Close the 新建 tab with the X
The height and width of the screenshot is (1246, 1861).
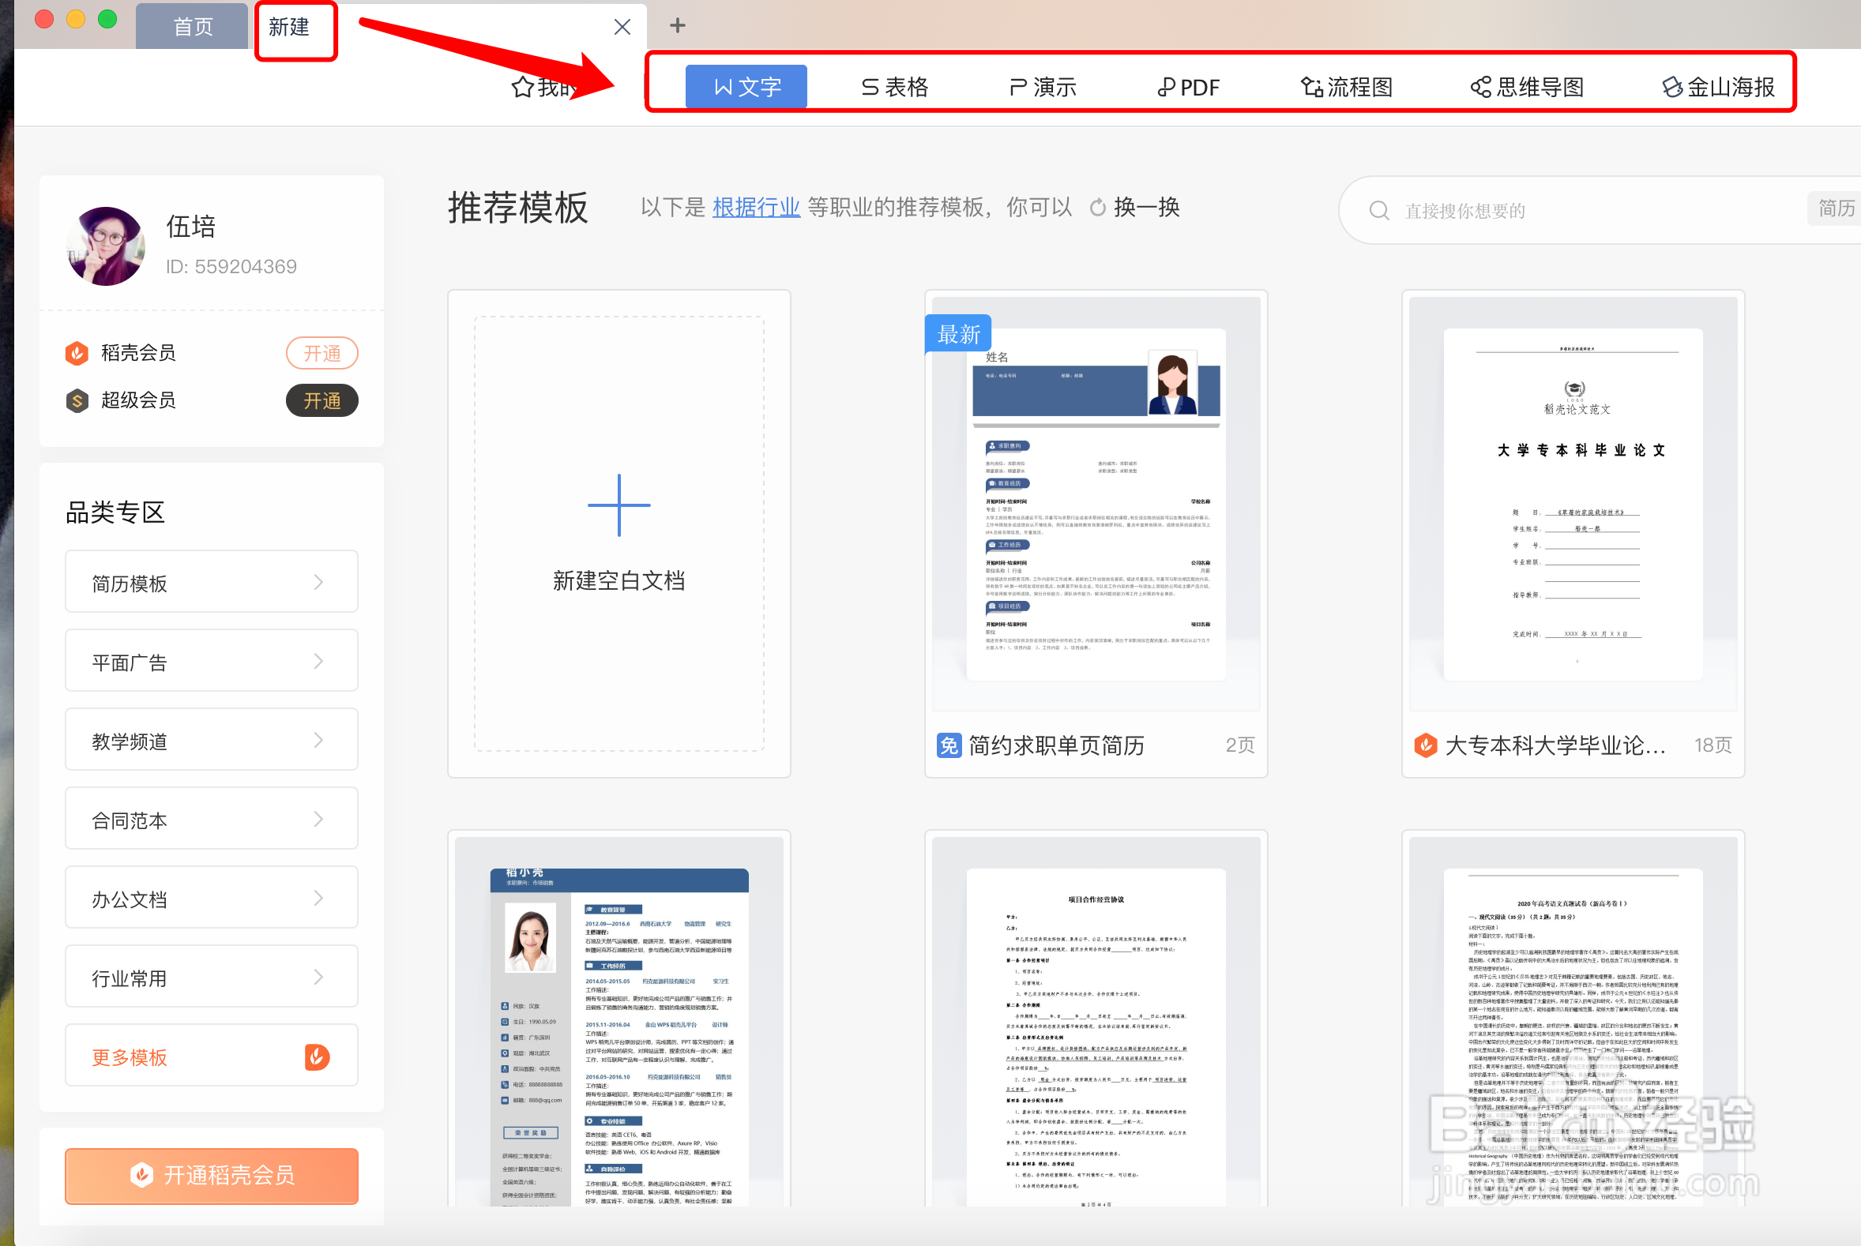tap(622, 27)
